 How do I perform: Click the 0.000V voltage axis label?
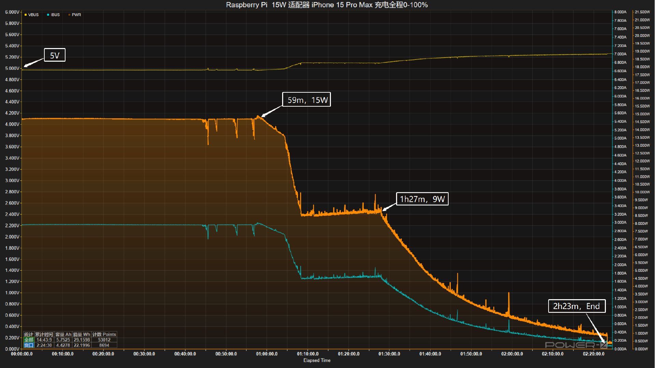(12, 349)
